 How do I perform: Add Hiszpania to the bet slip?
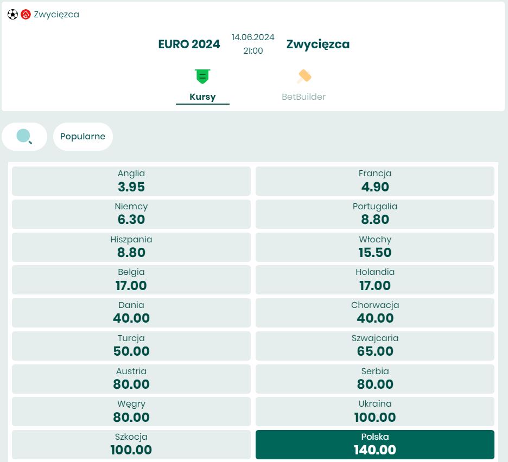coord(131,247)
